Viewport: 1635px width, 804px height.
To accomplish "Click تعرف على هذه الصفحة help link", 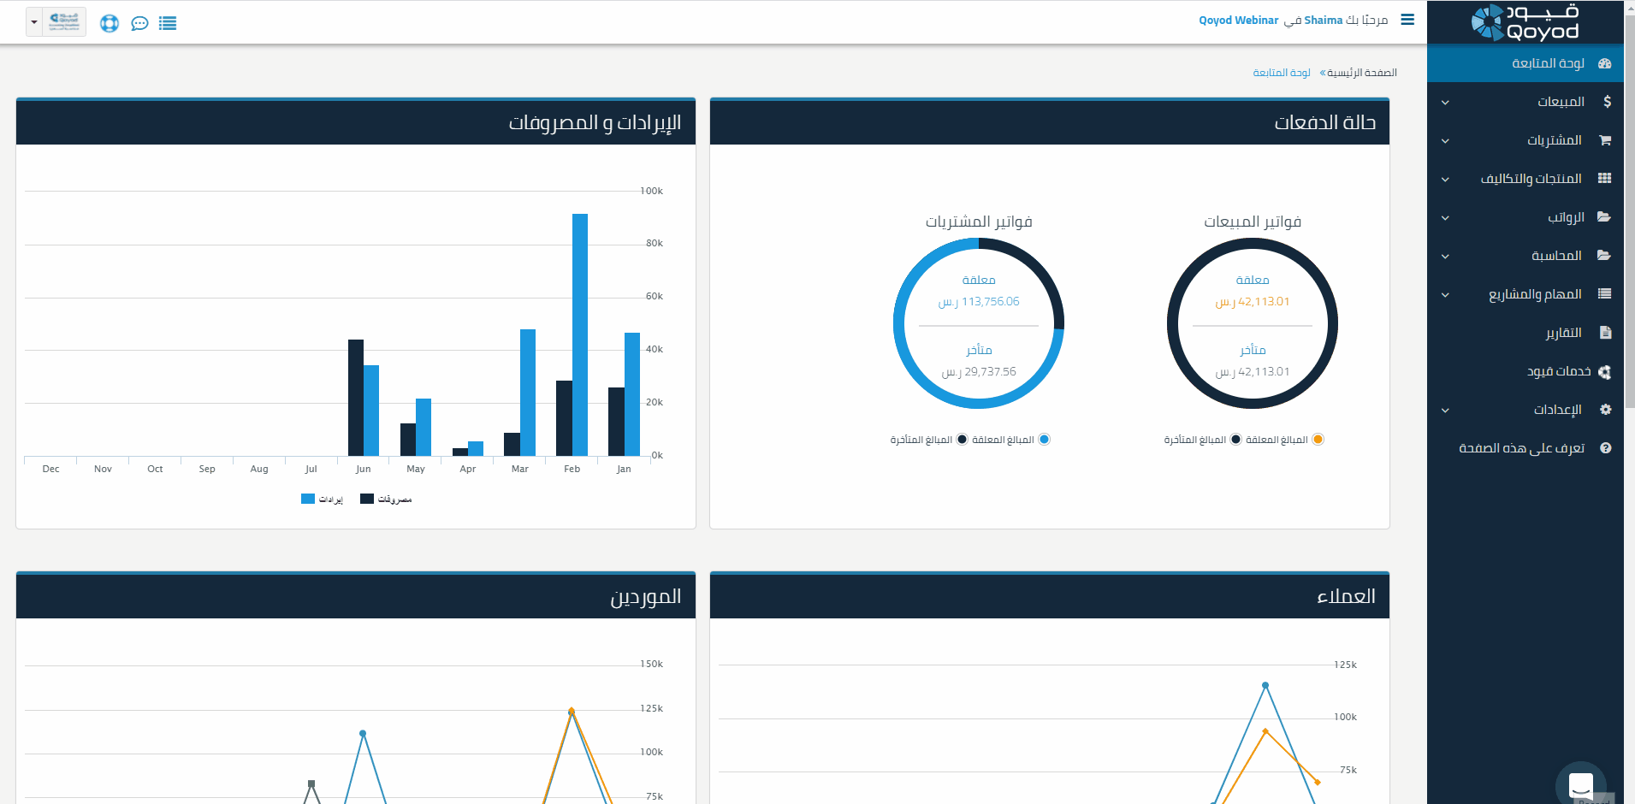I will (x=1521, y=448).
